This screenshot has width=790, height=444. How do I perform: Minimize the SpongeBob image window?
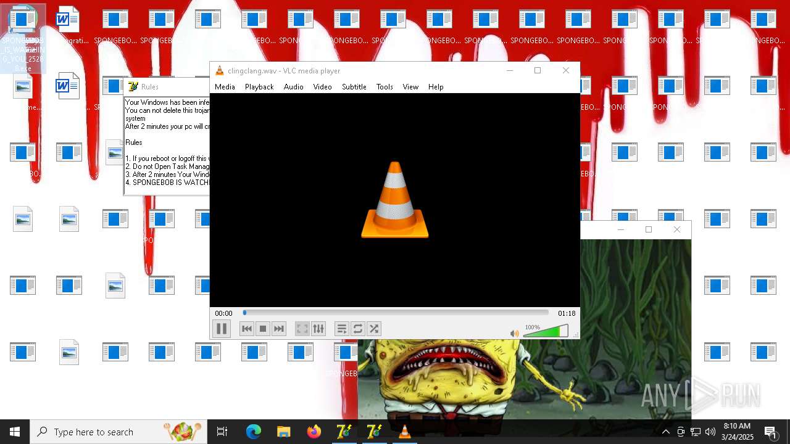[x=621, y=229]
